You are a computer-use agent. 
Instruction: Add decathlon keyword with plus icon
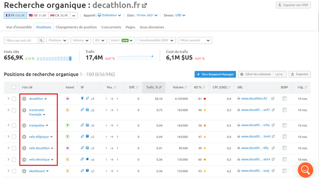tap(24, 99)
